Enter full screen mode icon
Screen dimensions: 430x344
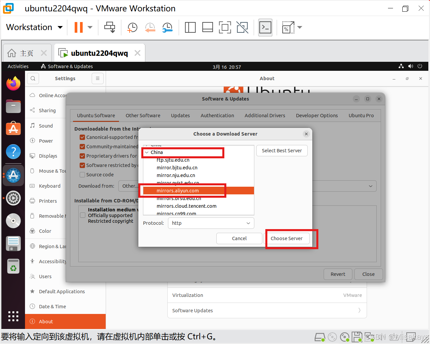(x=225, y=27)
